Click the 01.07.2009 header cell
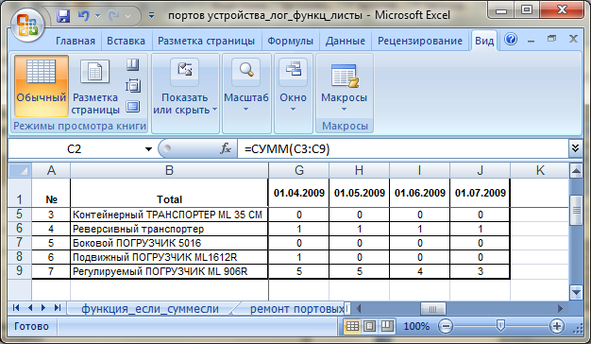Viewport: 591px width, 344px height. [480, 193]
